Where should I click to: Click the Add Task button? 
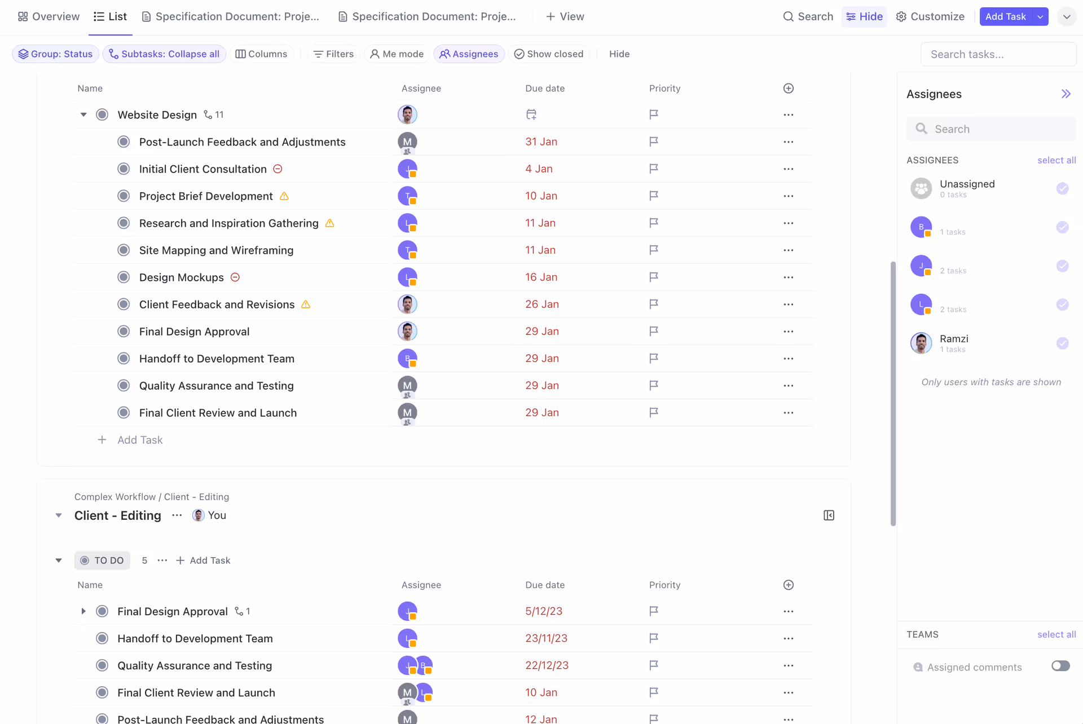1006,16
